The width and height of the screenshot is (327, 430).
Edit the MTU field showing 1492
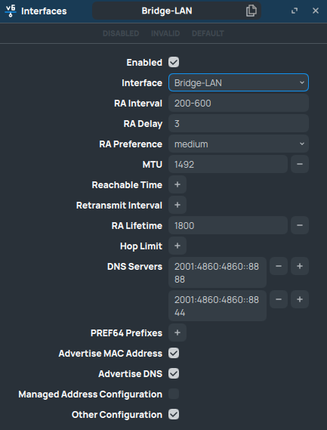point(228,164)
